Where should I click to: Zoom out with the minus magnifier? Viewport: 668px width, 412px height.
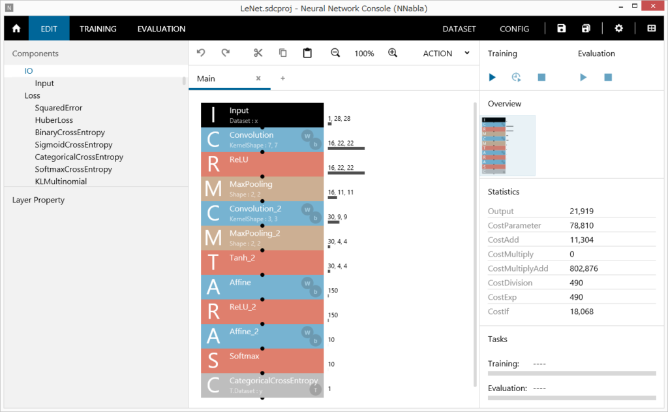(335, 53)
